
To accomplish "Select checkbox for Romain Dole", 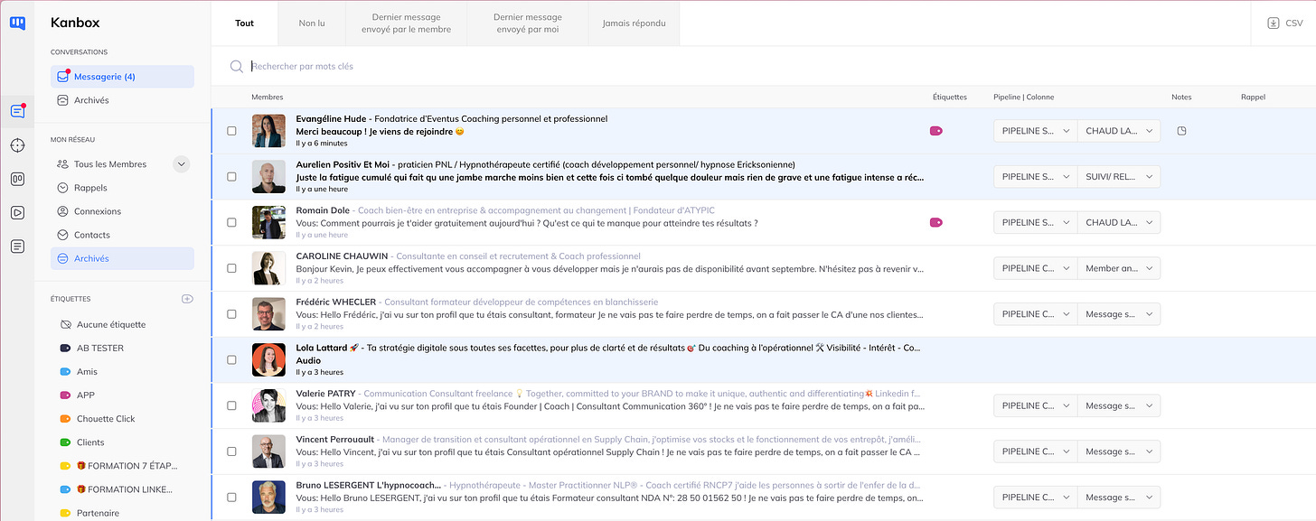I will pos(231,222).
